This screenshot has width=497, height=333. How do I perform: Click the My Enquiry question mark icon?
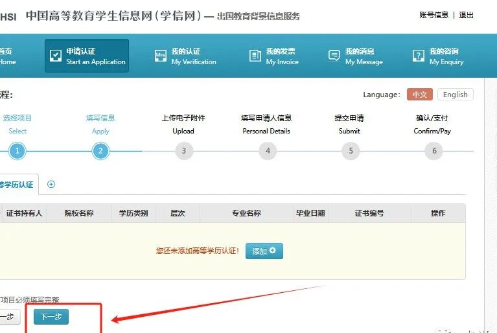tap(419, 56)
